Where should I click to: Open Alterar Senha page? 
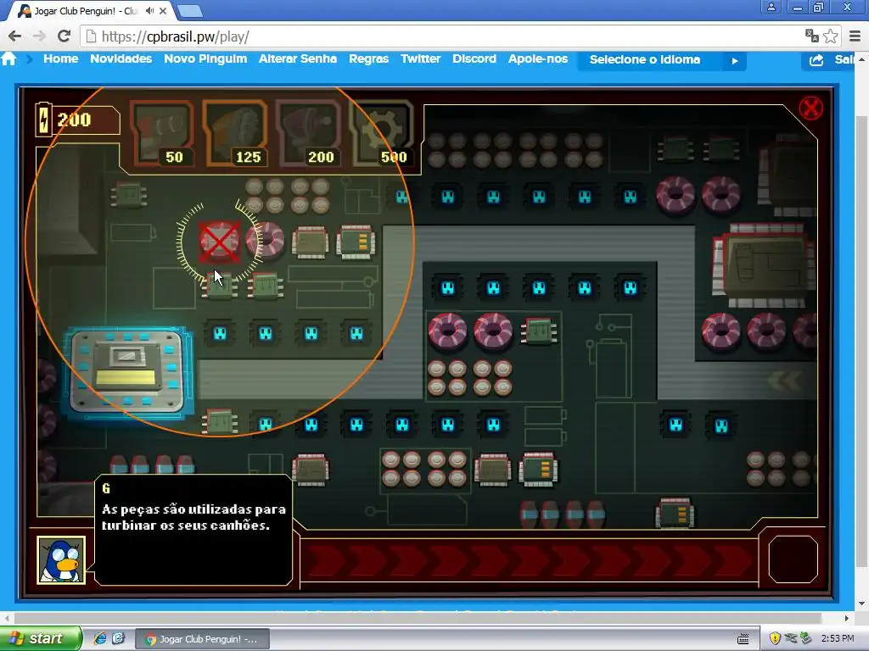point(298,58)
